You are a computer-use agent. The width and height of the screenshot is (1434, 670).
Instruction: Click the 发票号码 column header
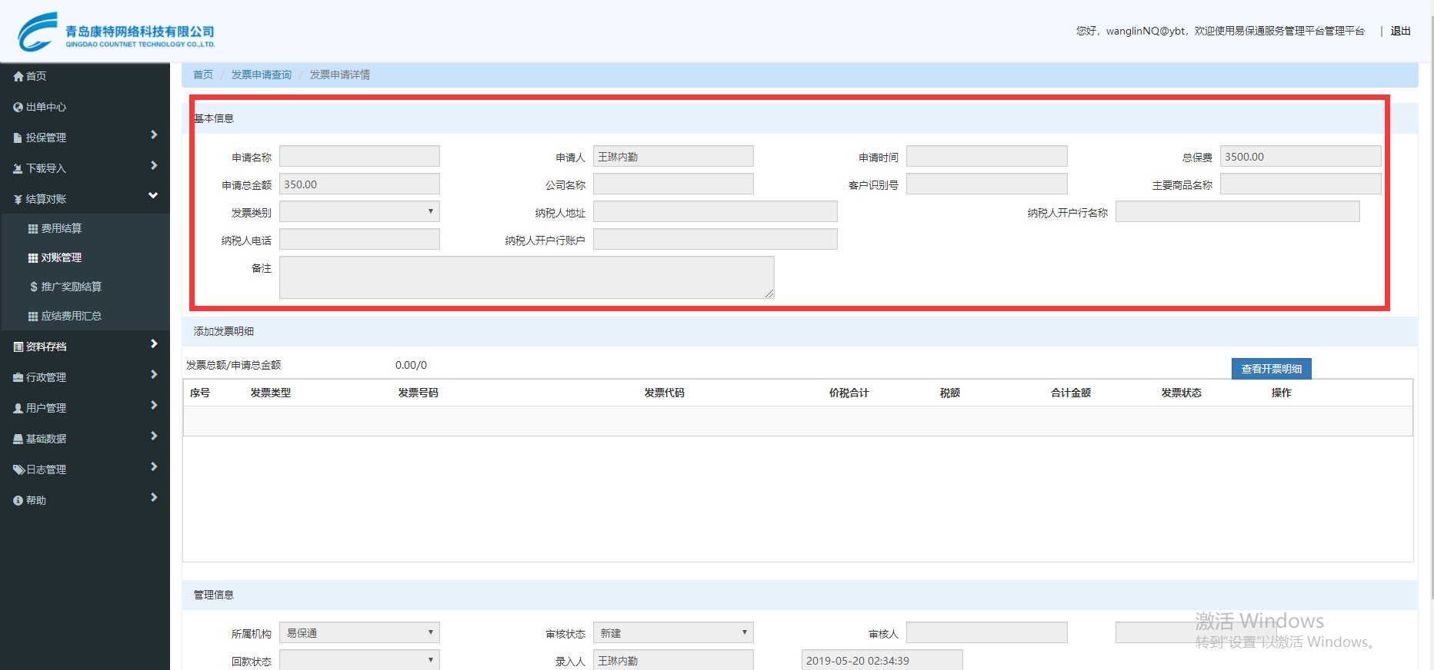pos(419,393)
